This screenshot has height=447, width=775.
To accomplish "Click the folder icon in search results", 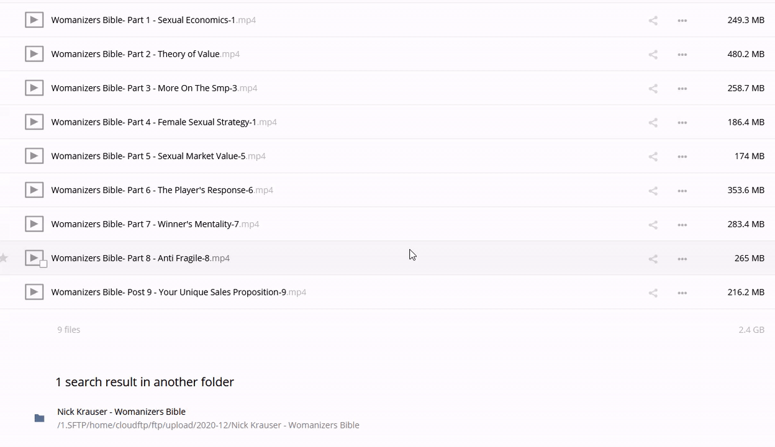I will [39, 418].
